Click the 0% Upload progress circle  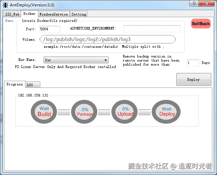pyautogui.click(x=124, y=112)
